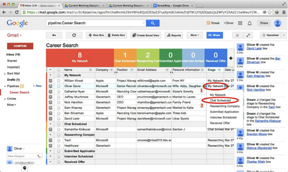Viewport: 288px width, 172px height.
Task: Open the Chrome hamburger menu
Action: click(x=284, y=12)
